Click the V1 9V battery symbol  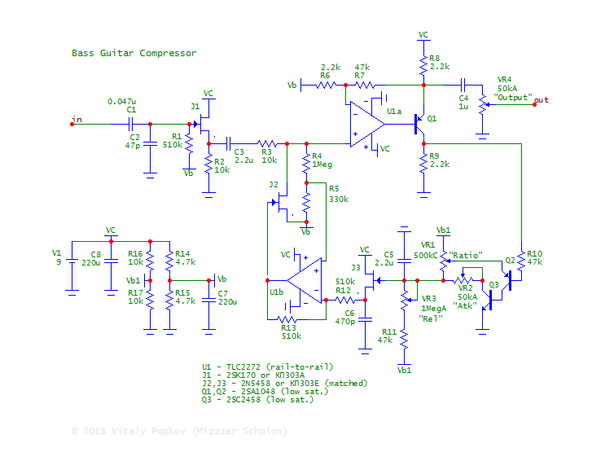(72, 269)
